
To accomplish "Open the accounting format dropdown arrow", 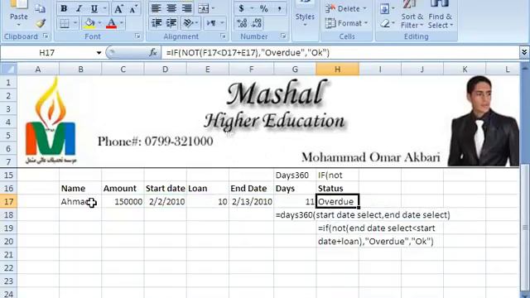I will (x=252, y=8).
